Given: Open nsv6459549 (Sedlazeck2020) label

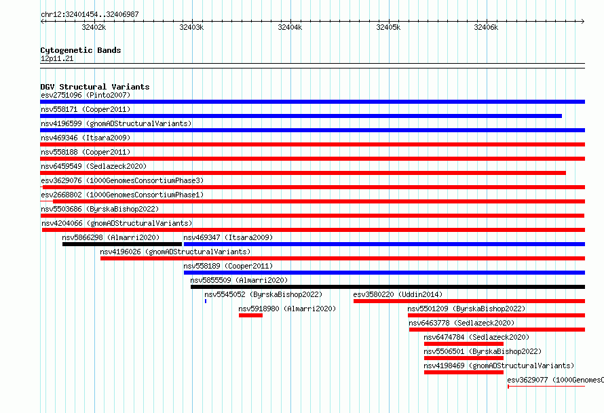Looking at the screenshot, I should (94, 166).
